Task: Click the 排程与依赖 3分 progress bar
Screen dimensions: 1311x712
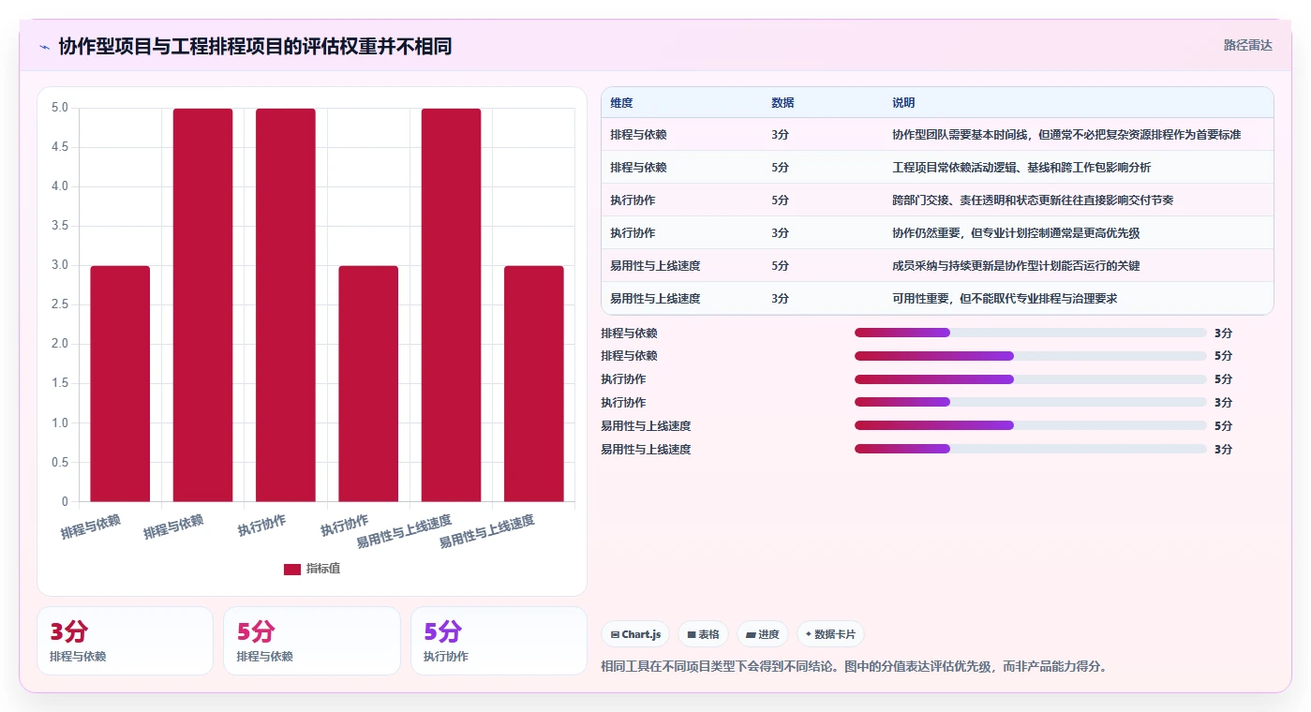Action: point(1031,333)
